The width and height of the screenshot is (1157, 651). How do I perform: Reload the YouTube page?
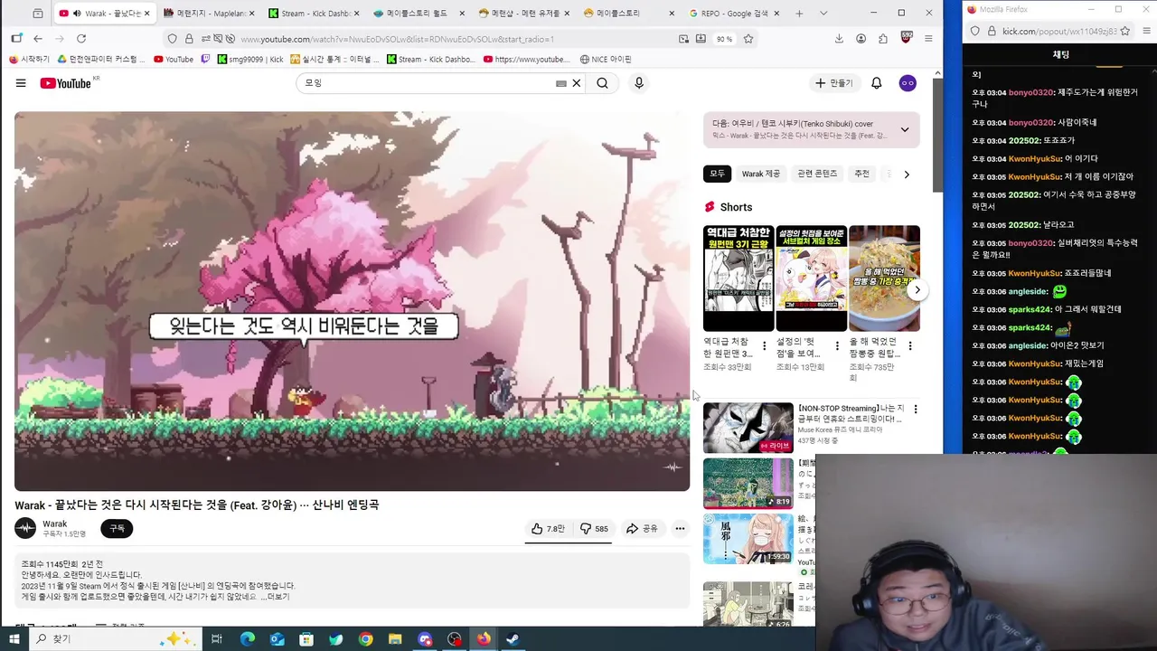[x=81, y=39]
